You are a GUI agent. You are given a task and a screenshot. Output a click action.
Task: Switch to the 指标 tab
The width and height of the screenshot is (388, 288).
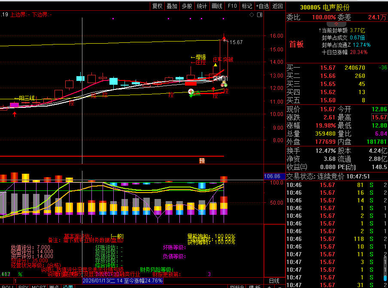tap(235, 287)
